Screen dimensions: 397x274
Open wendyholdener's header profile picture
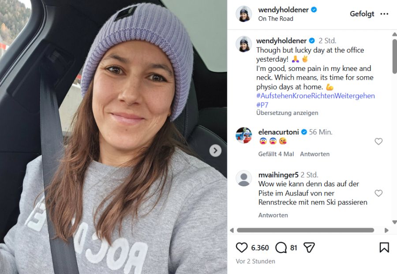[x=244, y=14]
